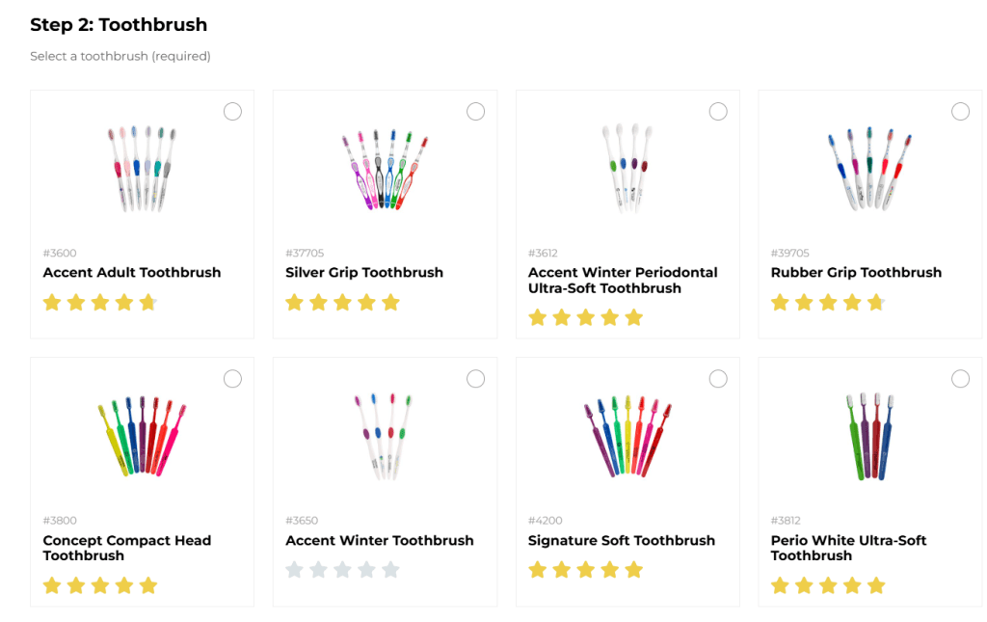This screenshot has height=622, width=987.
Task: Choose Accent Winter Periodontal Ultra-Soft radio button
Action: tap(718, 112)
